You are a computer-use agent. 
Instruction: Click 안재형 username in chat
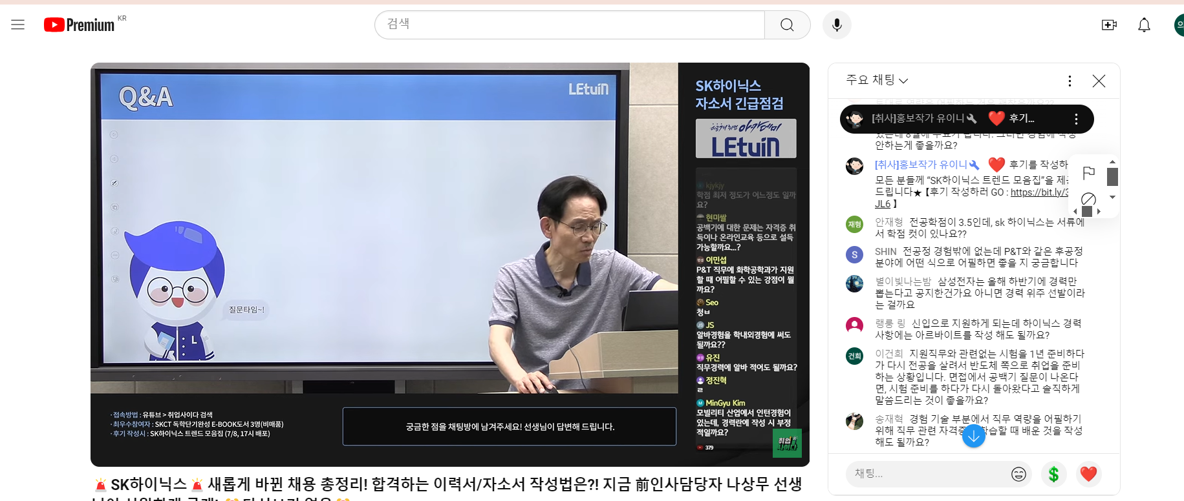pyautogui.click(x=889, y=222)
